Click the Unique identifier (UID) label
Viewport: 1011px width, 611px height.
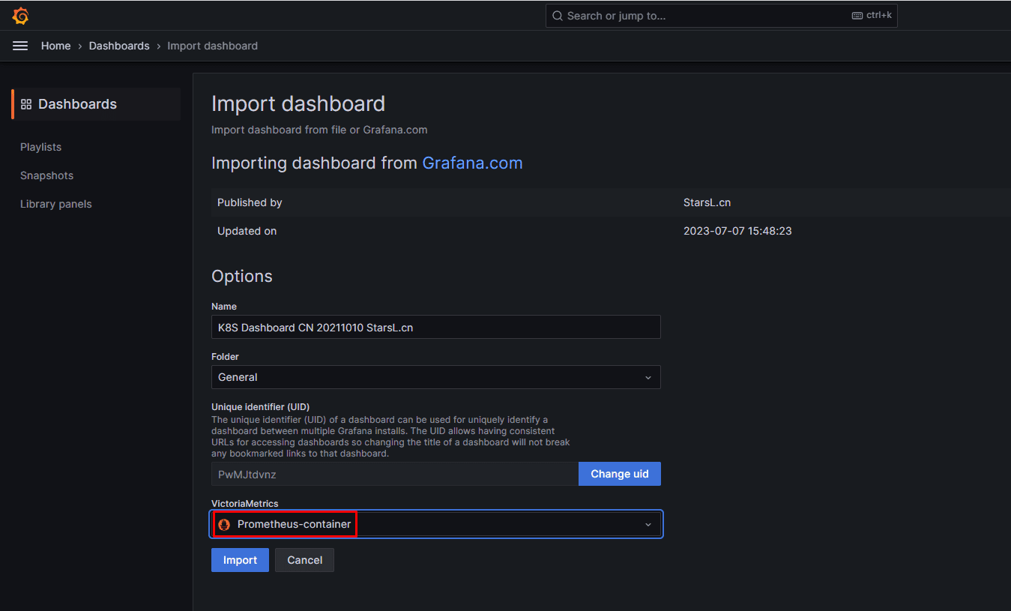coord(261,407)
